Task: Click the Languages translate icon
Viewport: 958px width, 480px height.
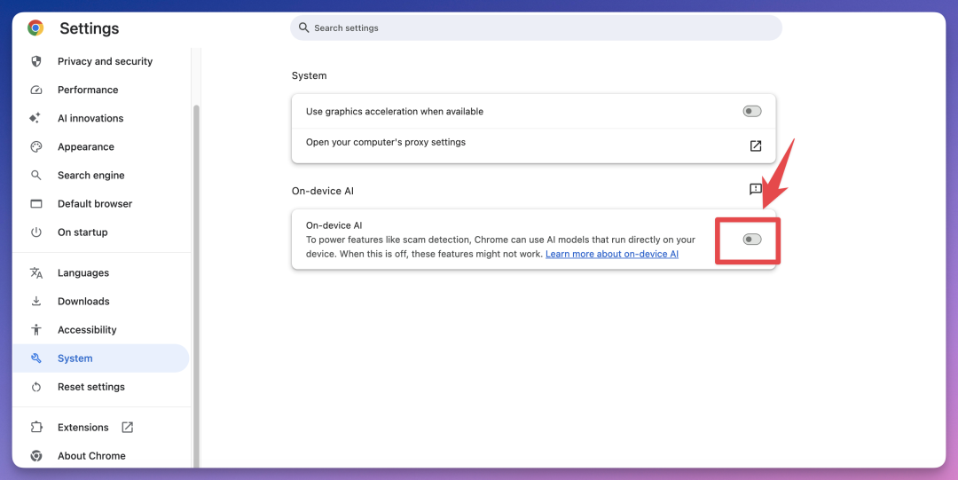Action: point(36,272)
